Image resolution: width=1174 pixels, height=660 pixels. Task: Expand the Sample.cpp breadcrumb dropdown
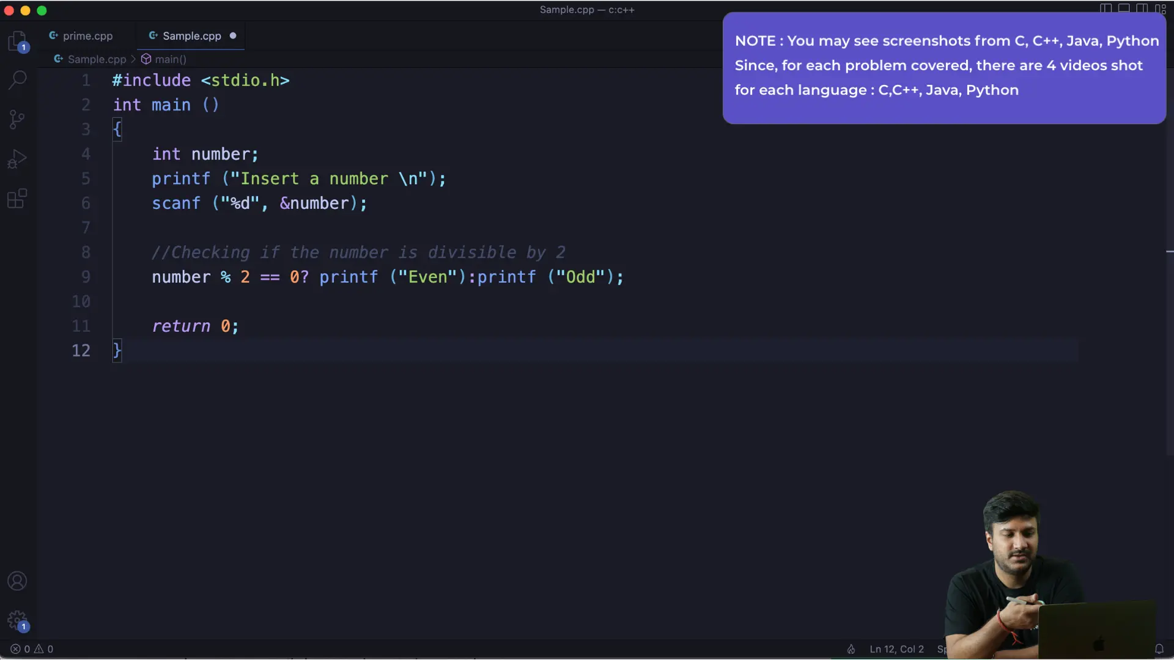coord(96,59)
